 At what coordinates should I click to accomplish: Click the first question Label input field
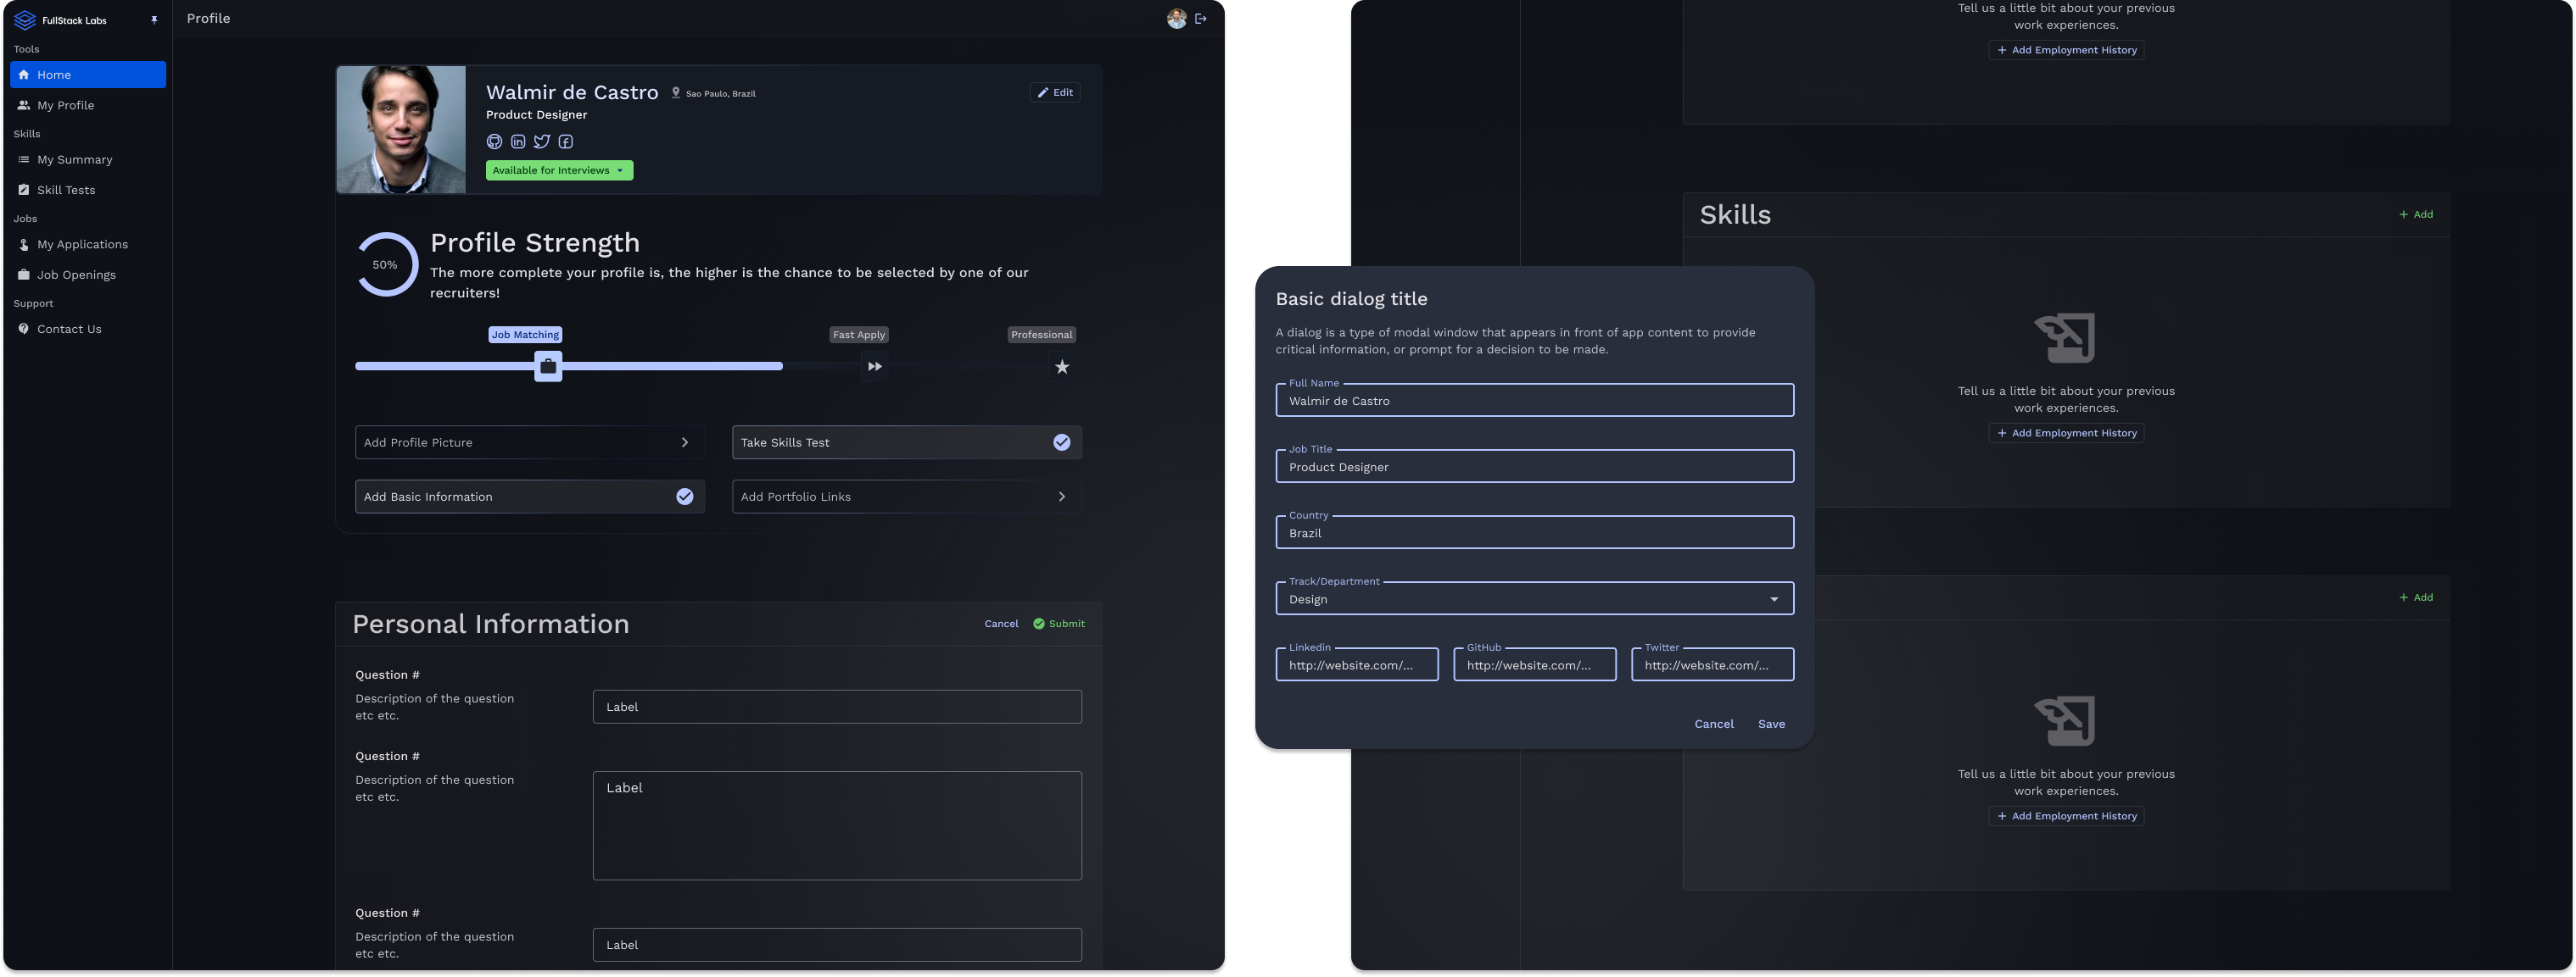coord(837,708)
